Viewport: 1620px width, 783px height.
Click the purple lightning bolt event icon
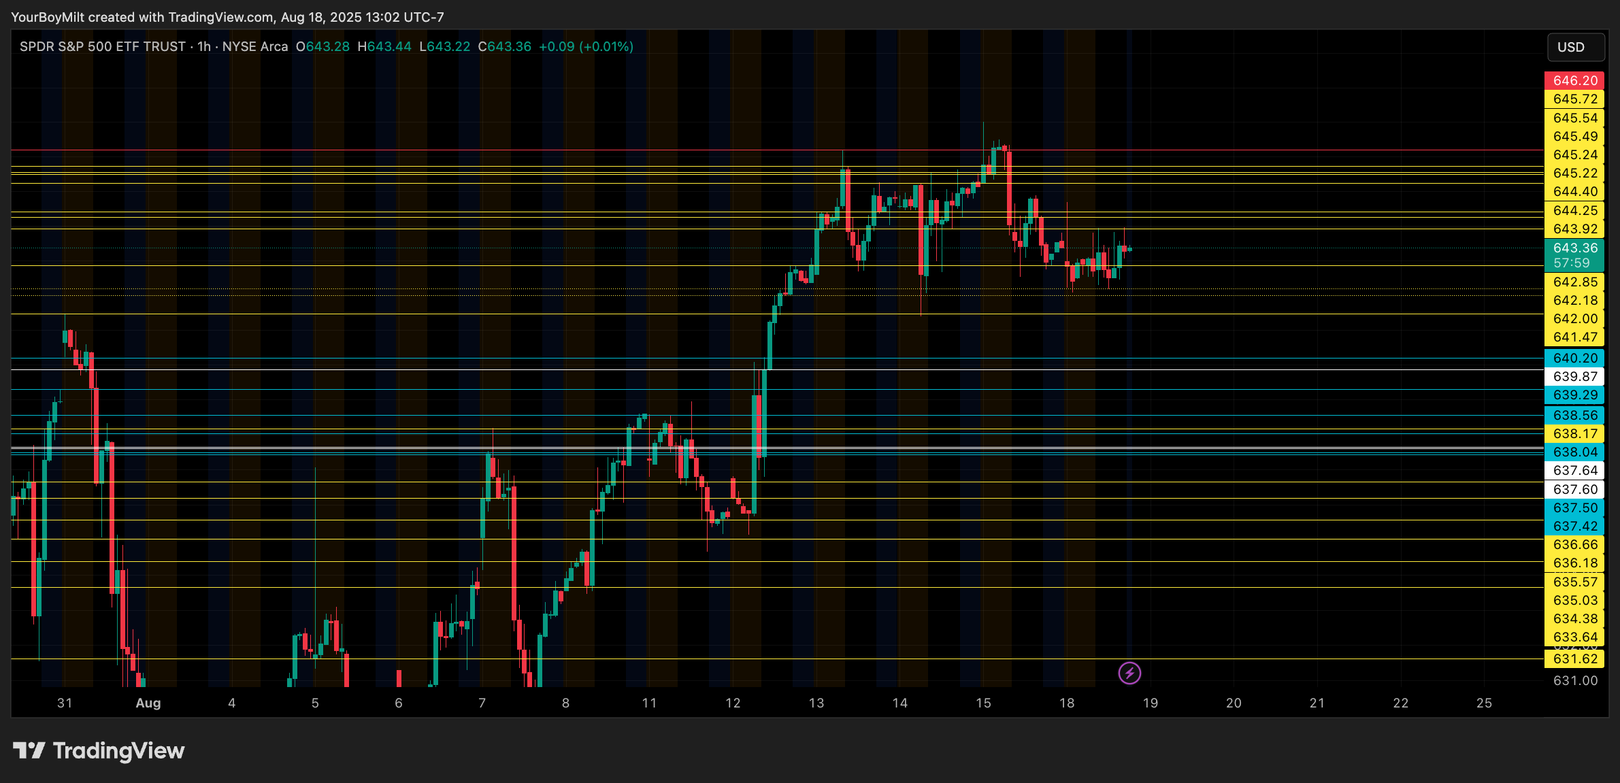pyautogui.click(x=1129, y=673)
